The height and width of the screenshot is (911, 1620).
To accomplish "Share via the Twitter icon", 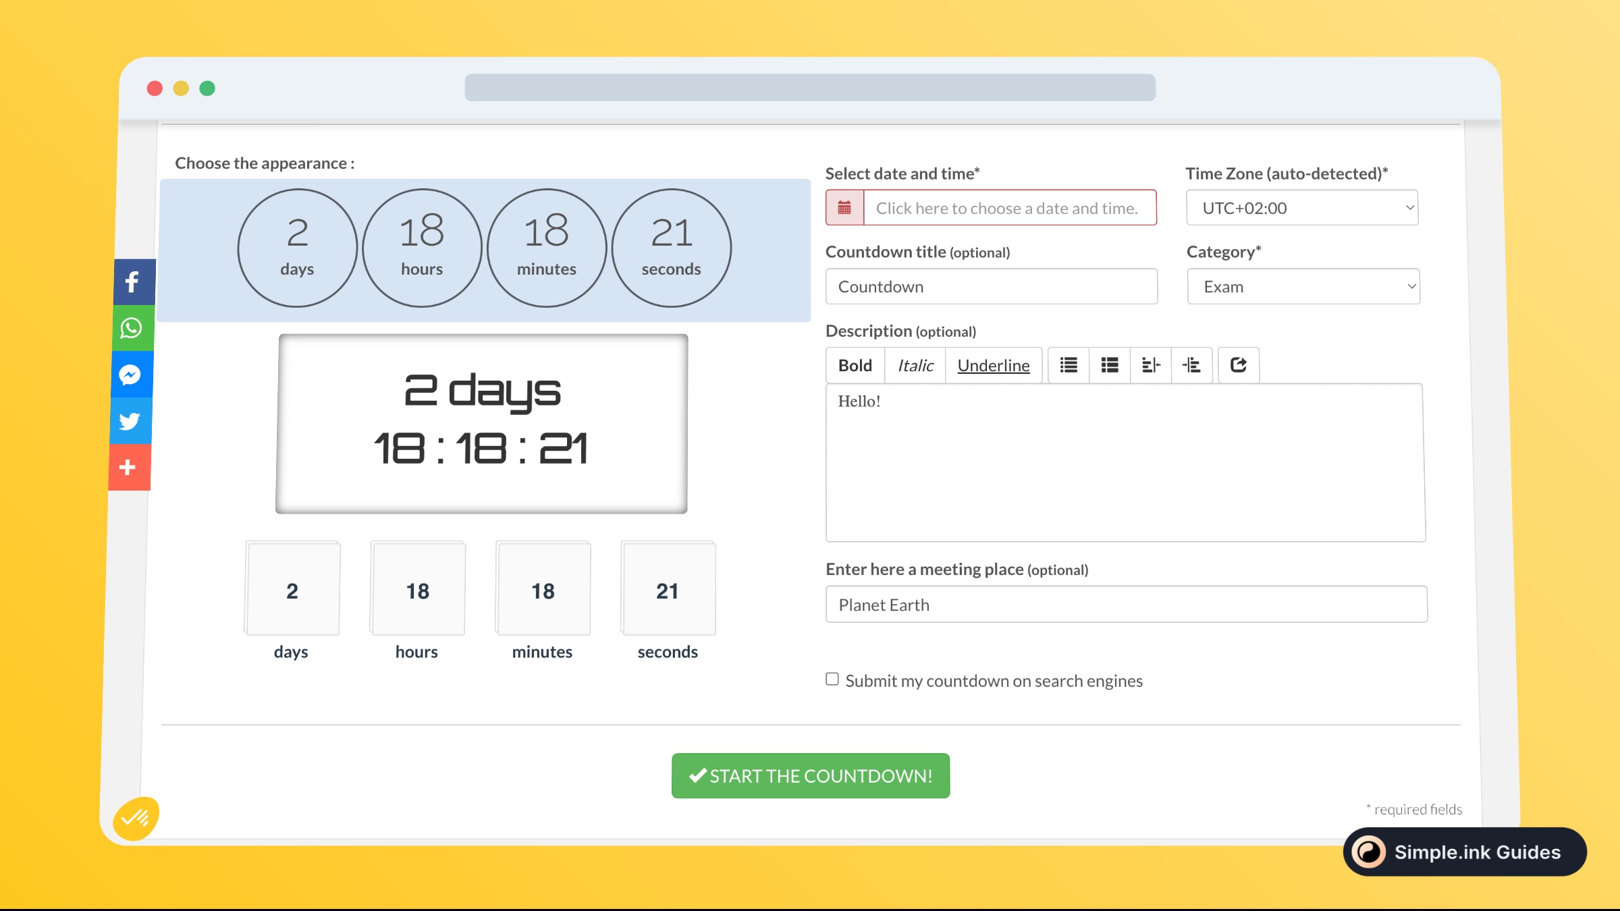I will 130,420.
